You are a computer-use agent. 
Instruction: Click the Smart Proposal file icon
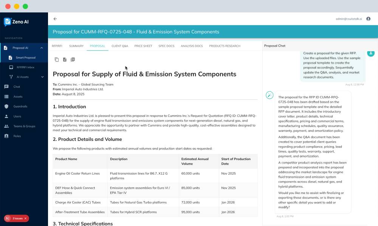10,58
